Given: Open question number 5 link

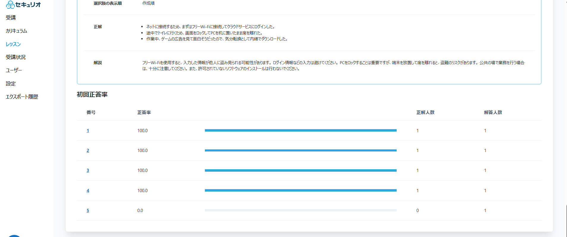Looking at the screenshot, I should coord(88,211).
